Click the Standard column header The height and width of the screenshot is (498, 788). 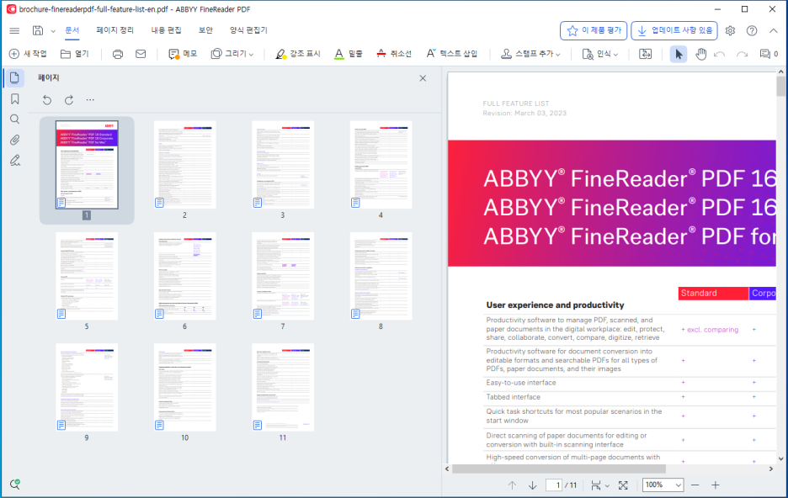click(712, 294)
